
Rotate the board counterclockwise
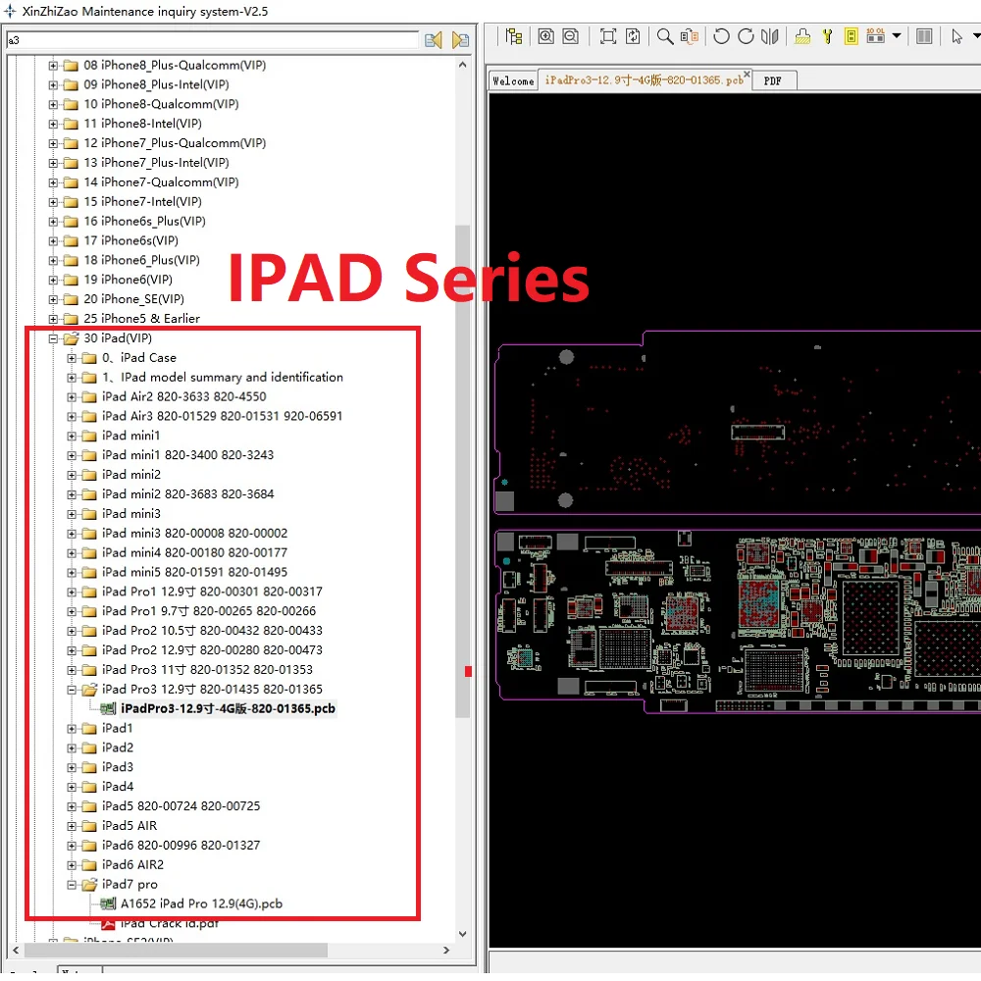[x=721, y=37]
